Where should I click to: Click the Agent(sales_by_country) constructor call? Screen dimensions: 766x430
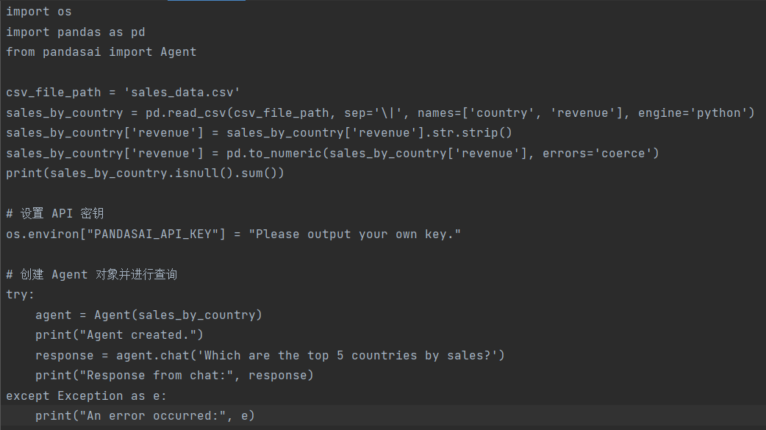pyautogui.click(x=178, y=315)
